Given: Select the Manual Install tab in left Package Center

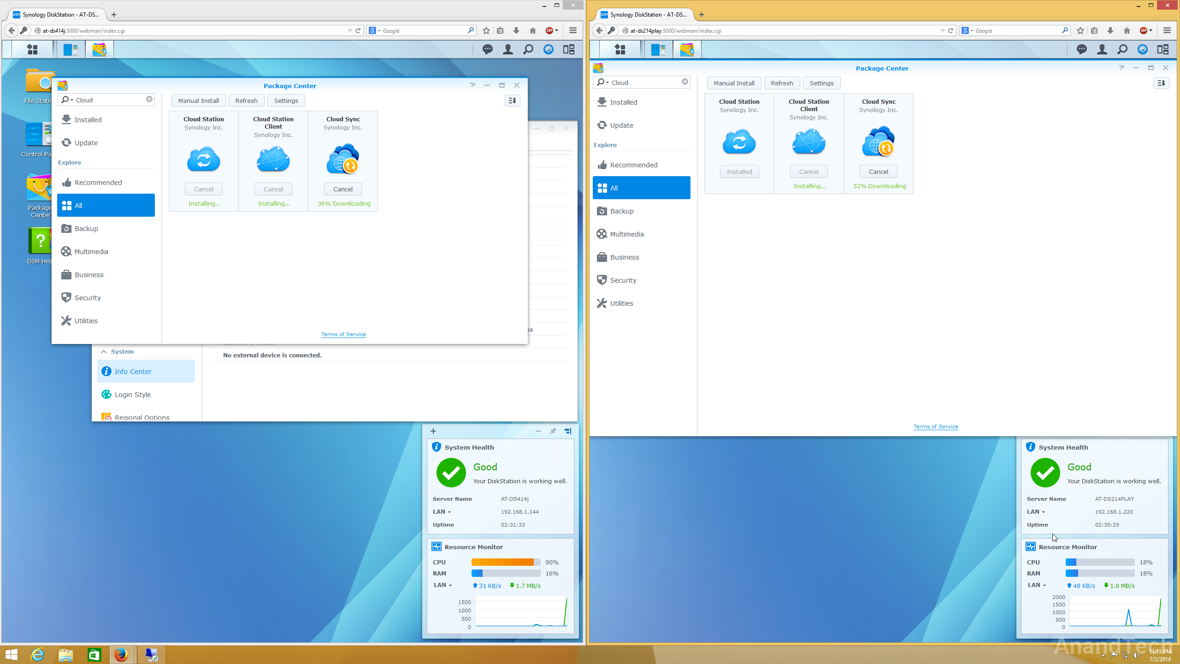Looking at the screenshot, I should point(198,101).
